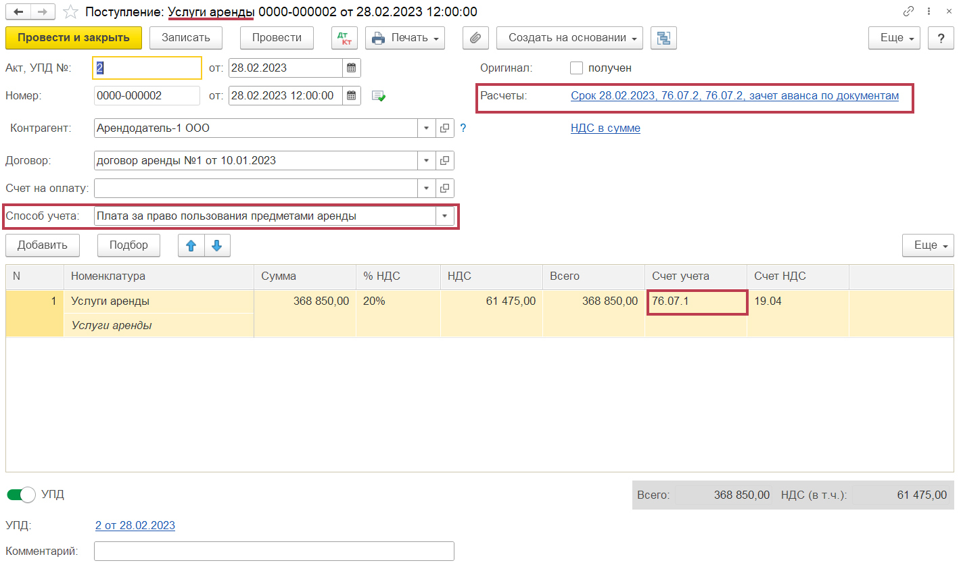
Task: Show Дт/Кт postings icon
Action: pos(344,38)
